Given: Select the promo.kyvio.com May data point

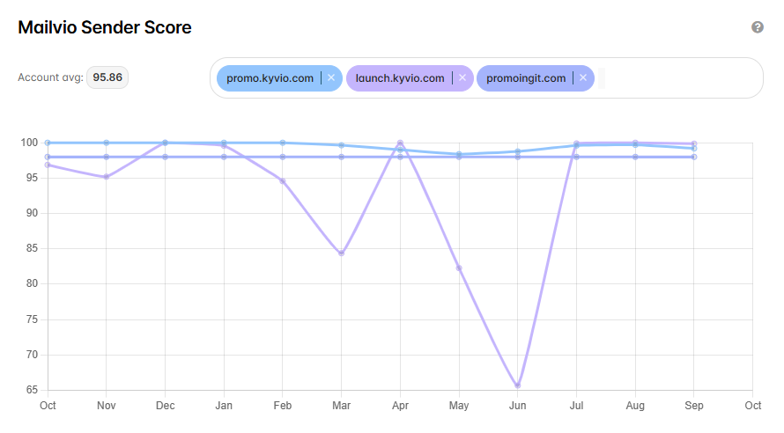Looking at the screenshot, I should point(459,154).
